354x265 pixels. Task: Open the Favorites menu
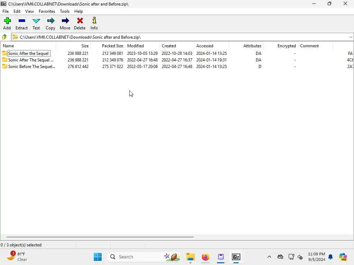pyautogui.click(x=47, y=11)
